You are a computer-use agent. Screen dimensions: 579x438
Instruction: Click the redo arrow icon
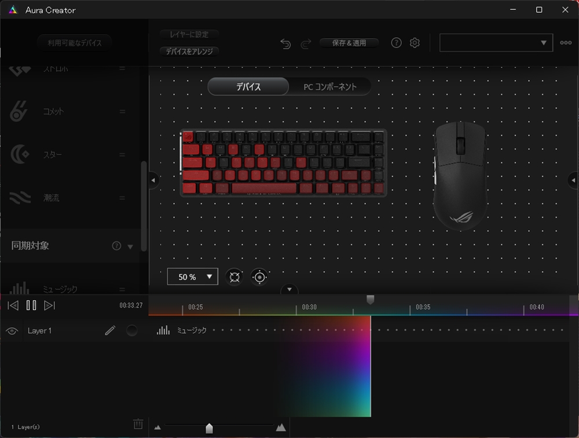click(x=306, y=44)
